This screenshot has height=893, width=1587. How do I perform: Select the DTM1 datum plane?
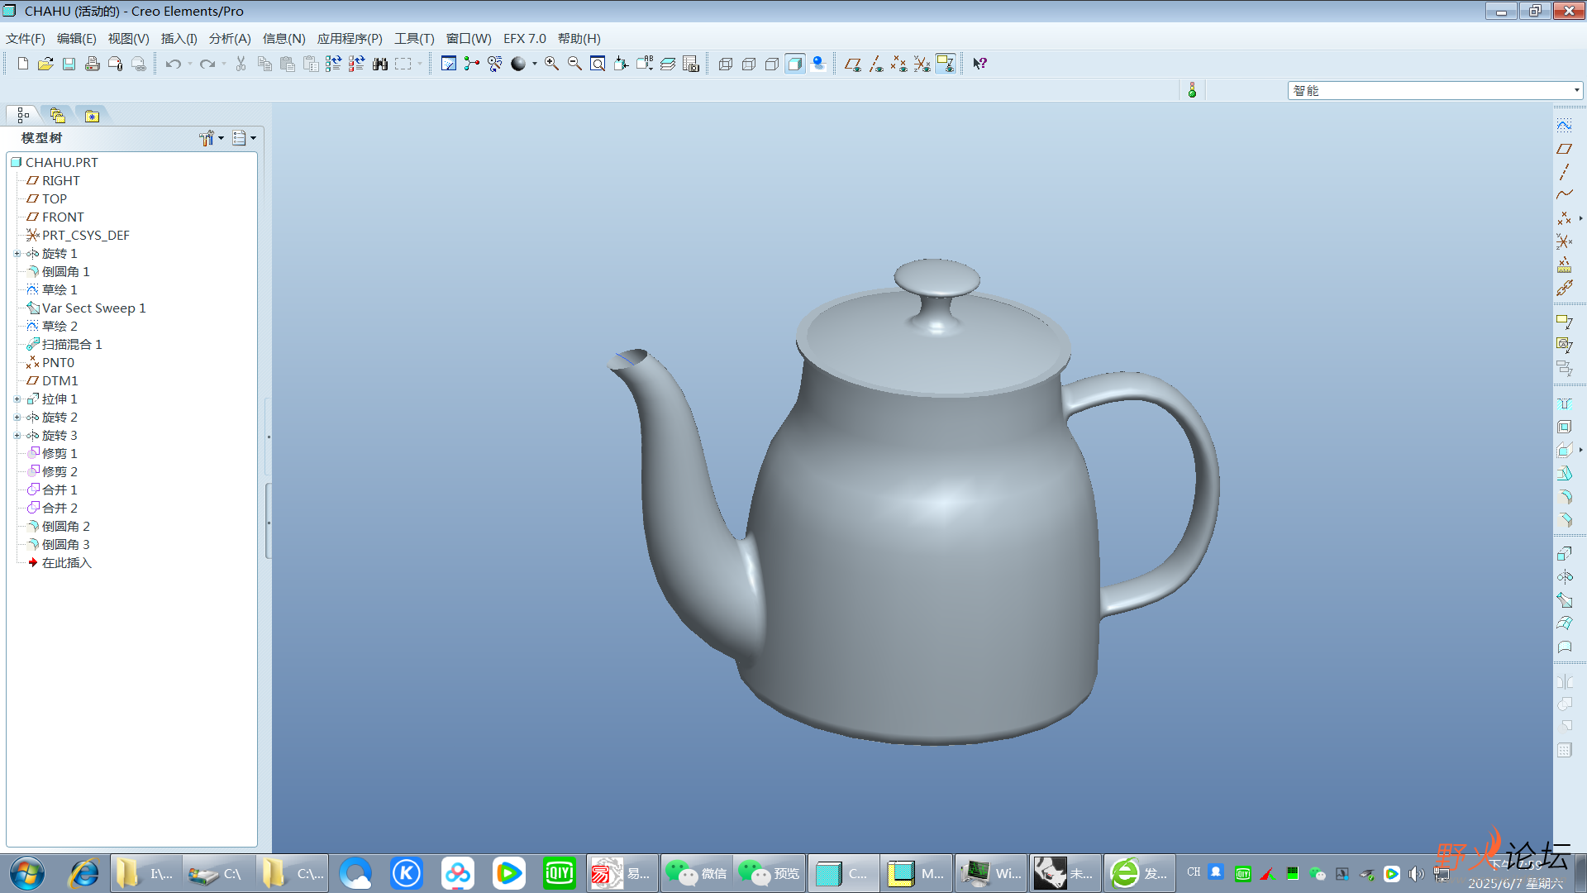tap(52, 381)
